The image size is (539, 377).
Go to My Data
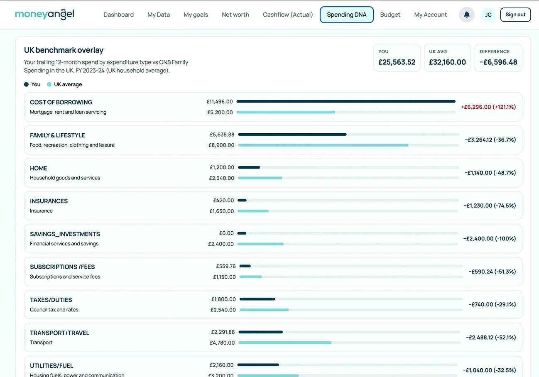[x=159, y=15]
